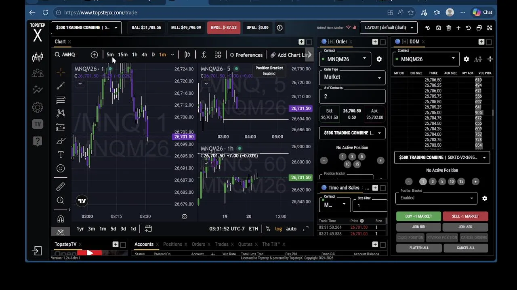The height and width of the screenshot is (290, 517).
Task: Toggle the log scale on chart
Action: (278, 229)
